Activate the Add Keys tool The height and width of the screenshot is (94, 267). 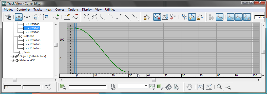56,17
